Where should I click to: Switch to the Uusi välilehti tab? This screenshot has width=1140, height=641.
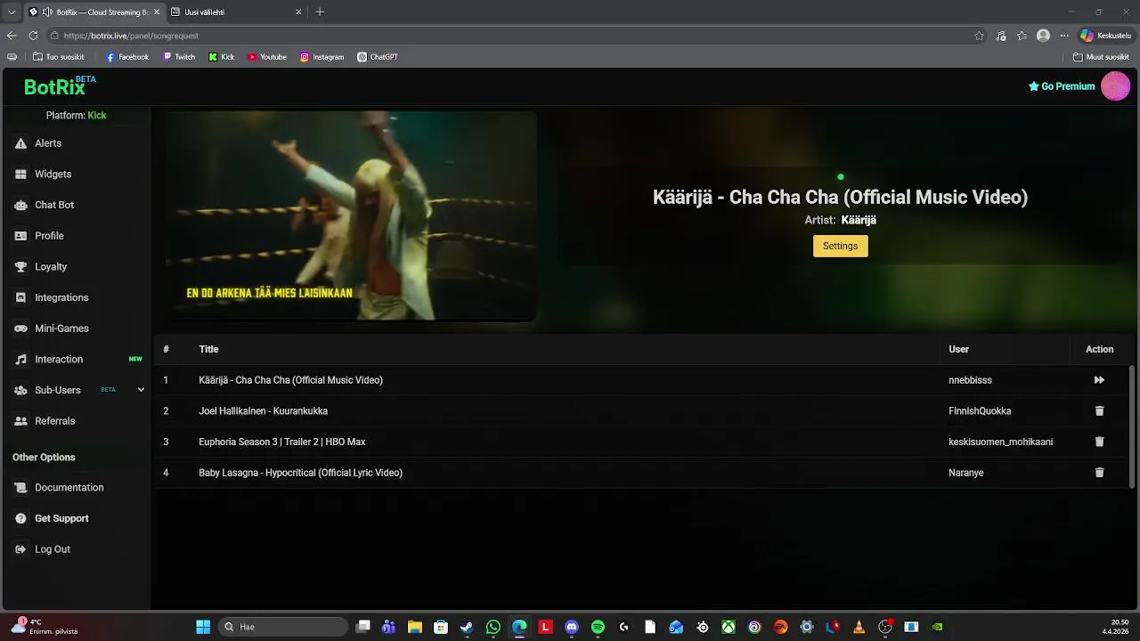point(235,12)
